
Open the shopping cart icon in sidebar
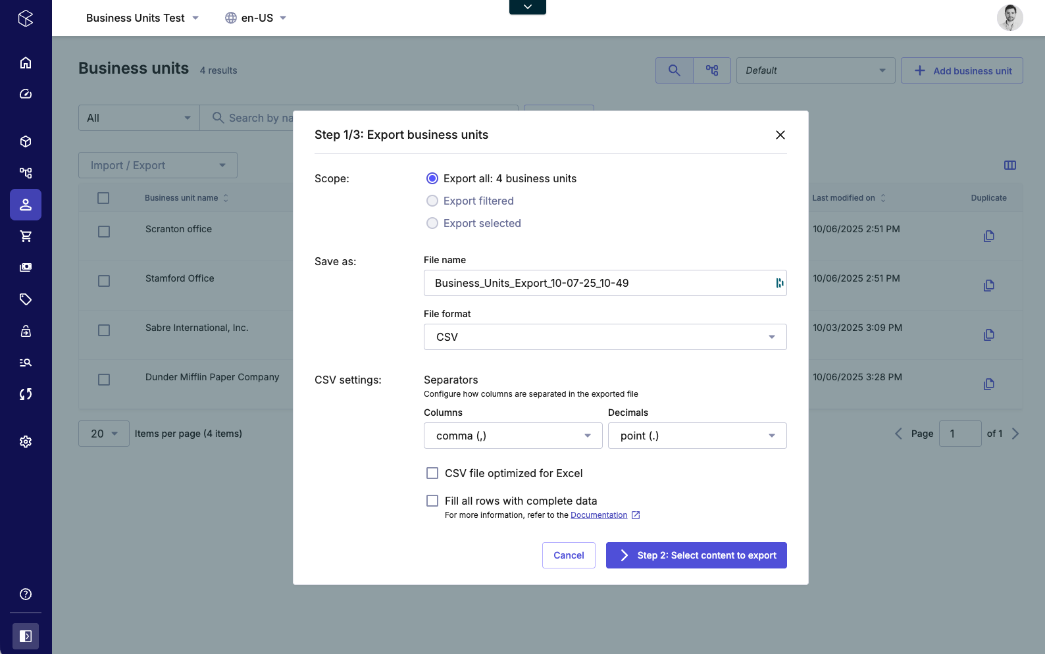click(x=26, y=236)
